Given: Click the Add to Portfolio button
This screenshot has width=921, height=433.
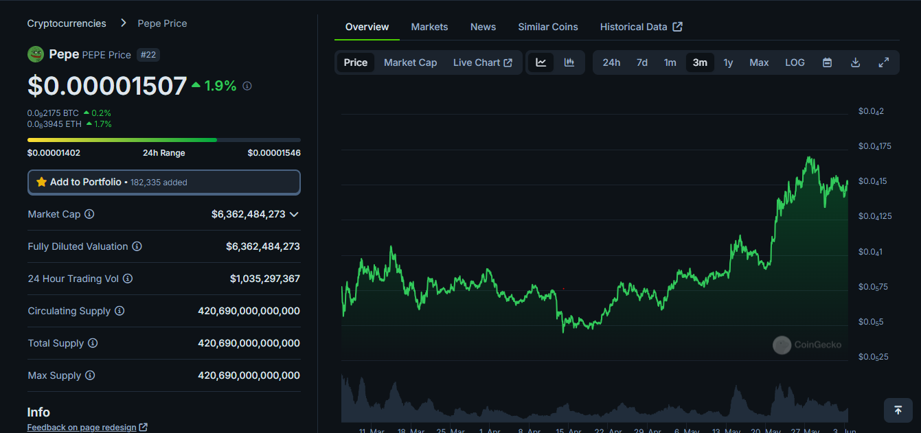Looking at the screenshot, I should (x=163, y=182).
